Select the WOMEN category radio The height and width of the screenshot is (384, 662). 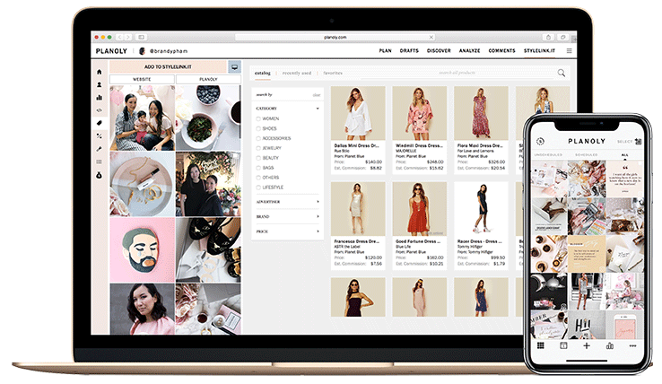[258, 118]
